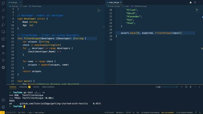Viewport: 203px width, 114px height.
Task: Click the terminal prompt cursor
Action: (24, 106)
